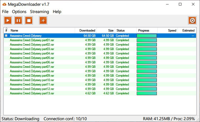Image resolution: width=200 pixels, height=122 pixels.
Task: Open the File menu
Action: [x=5, y=11]
